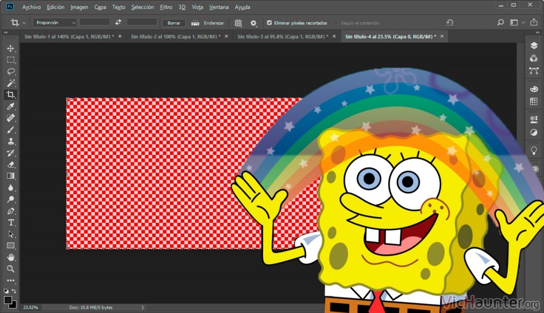Image resolution: width=544 pixels, height=313 pixels.
Task: Select the Rectangle shape tool
Action: pyautogui.click(x=11, y=246)
